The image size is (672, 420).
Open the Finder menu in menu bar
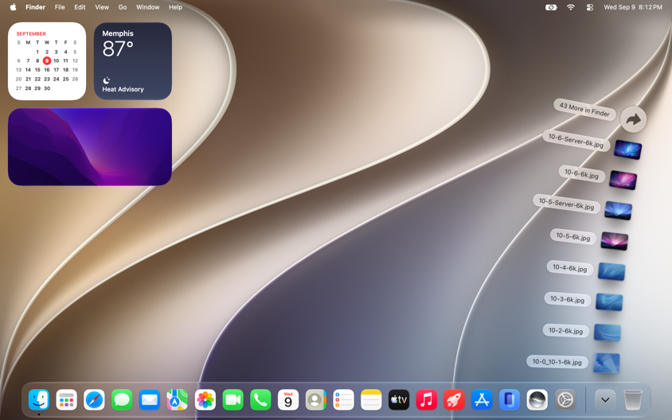(35, 7)
